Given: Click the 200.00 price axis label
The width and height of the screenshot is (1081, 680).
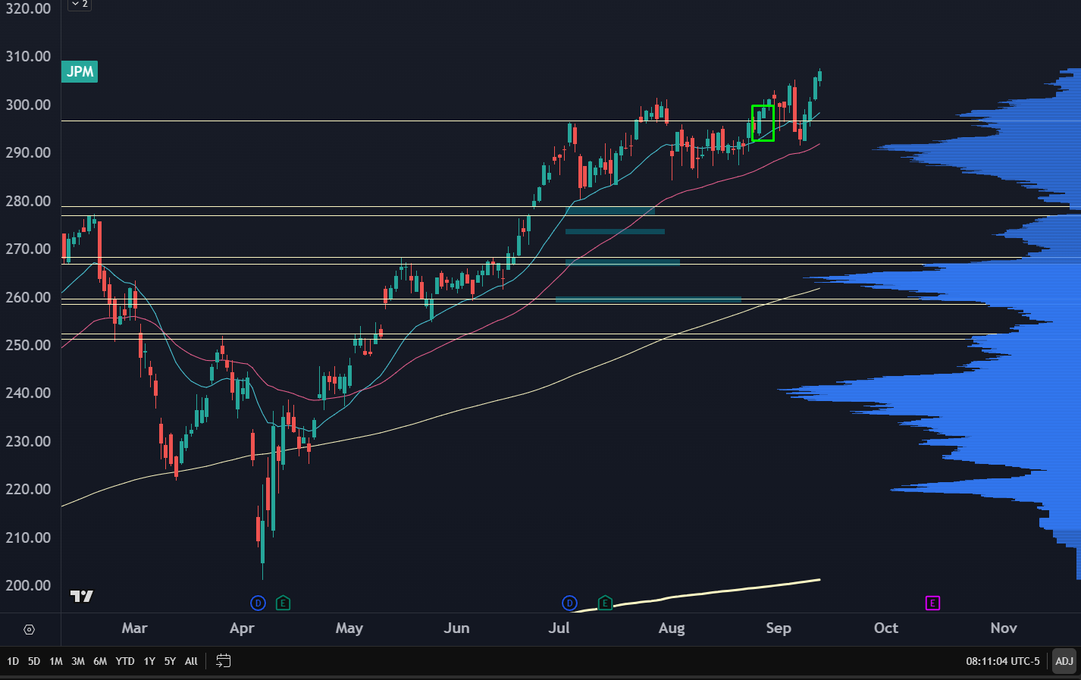Looking at the screenshot, I should tap(28, 585).
